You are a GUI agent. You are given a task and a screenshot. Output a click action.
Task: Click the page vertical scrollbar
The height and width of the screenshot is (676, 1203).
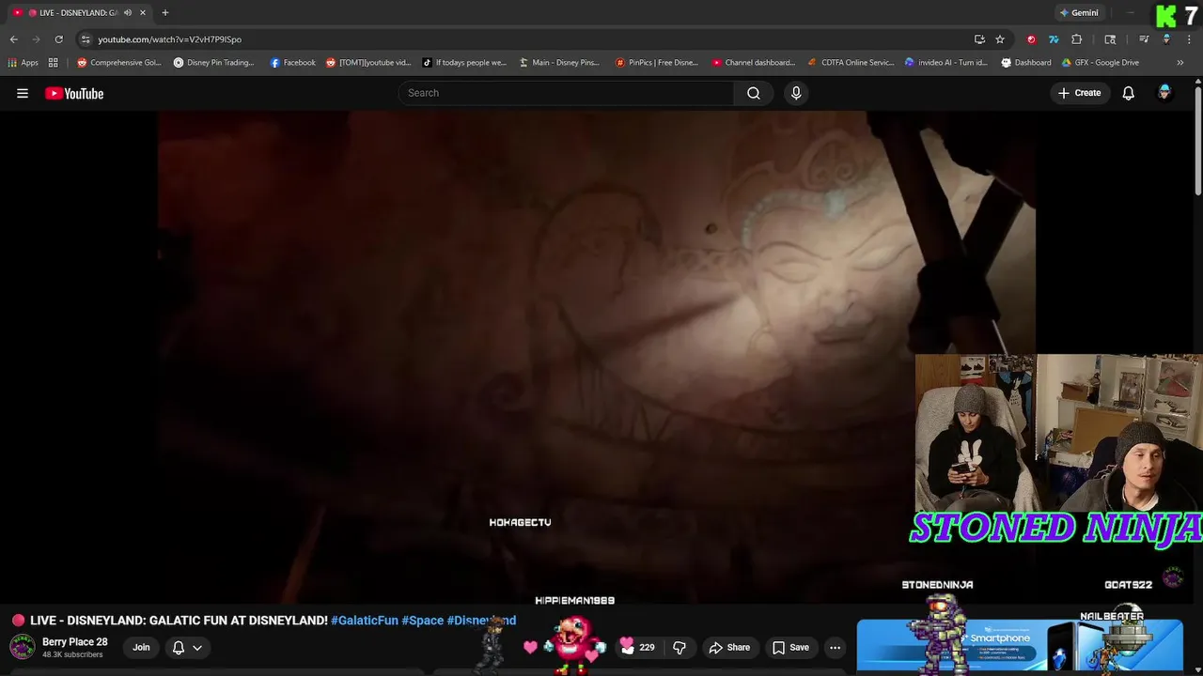pos(1197,141)
